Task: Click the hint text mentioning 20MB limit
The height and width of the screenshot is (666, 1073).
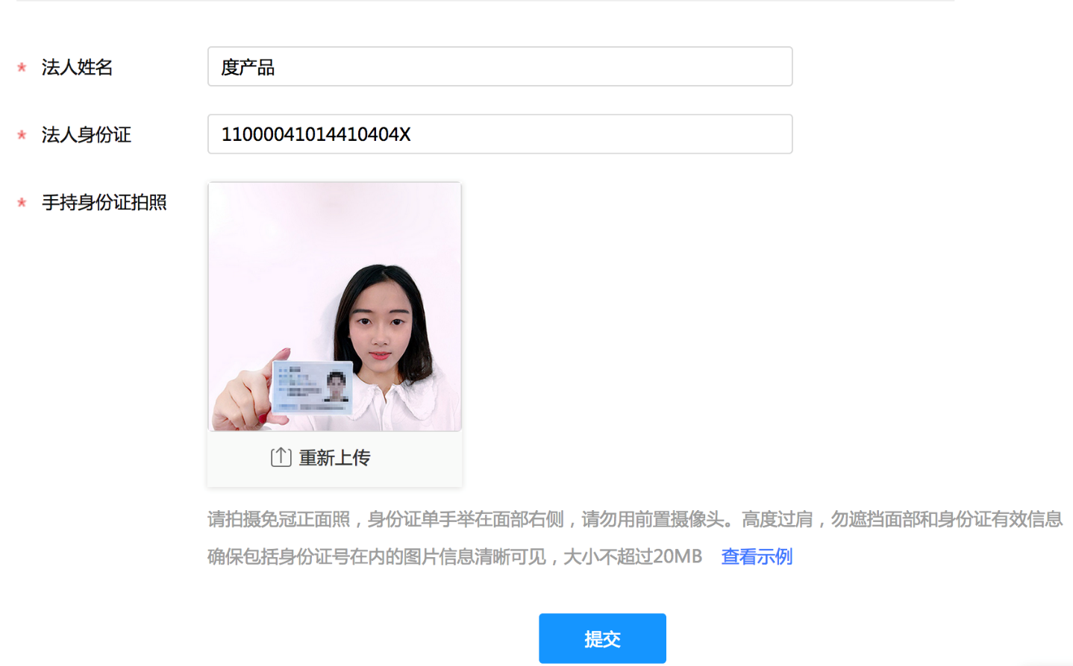Action: (454, 556)
